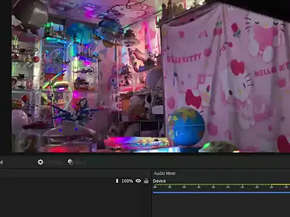Click the sources panel header bar

point(75,174)
